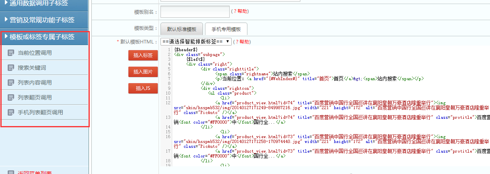Click the 插入图片 button
The image size is (490, 174).
pyautogui.click(x=143, y=72)
